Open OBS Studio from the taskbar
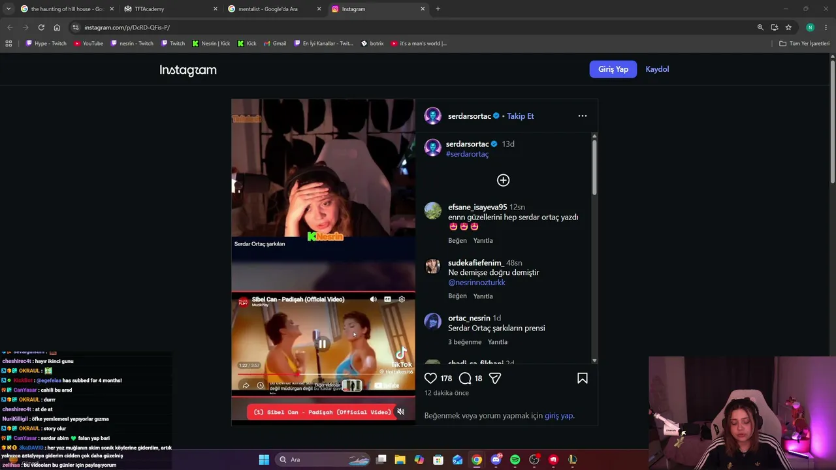Image resolution: width=836 pixels, height=470 pixels. [534, 460]
